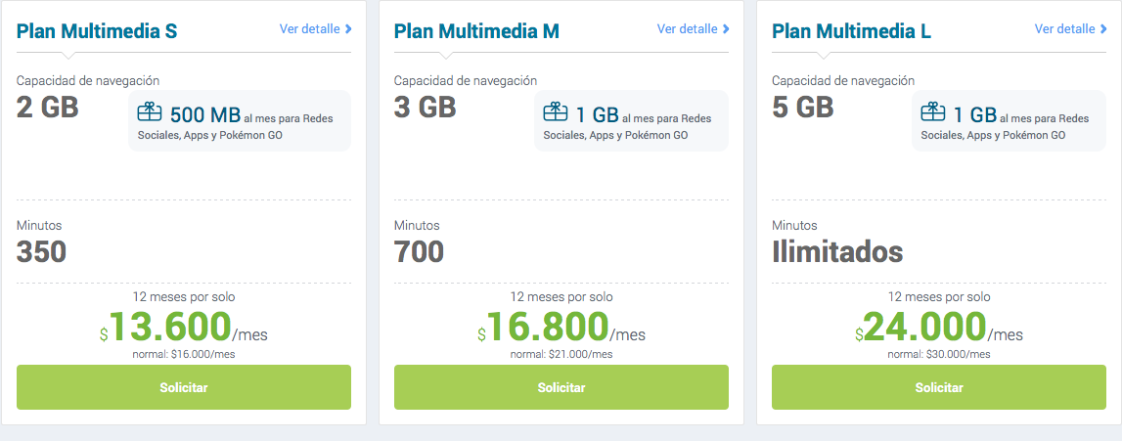The image size is (1122, 441).
Task: Click gift icon in Plan Multimedia S
Action: coord(149,112)
